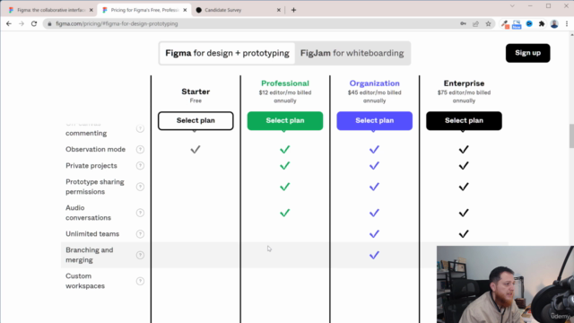This screenshot has width=574, height=323.
Task: Open Chrome's three-dot menu
Action: point(567,24)
